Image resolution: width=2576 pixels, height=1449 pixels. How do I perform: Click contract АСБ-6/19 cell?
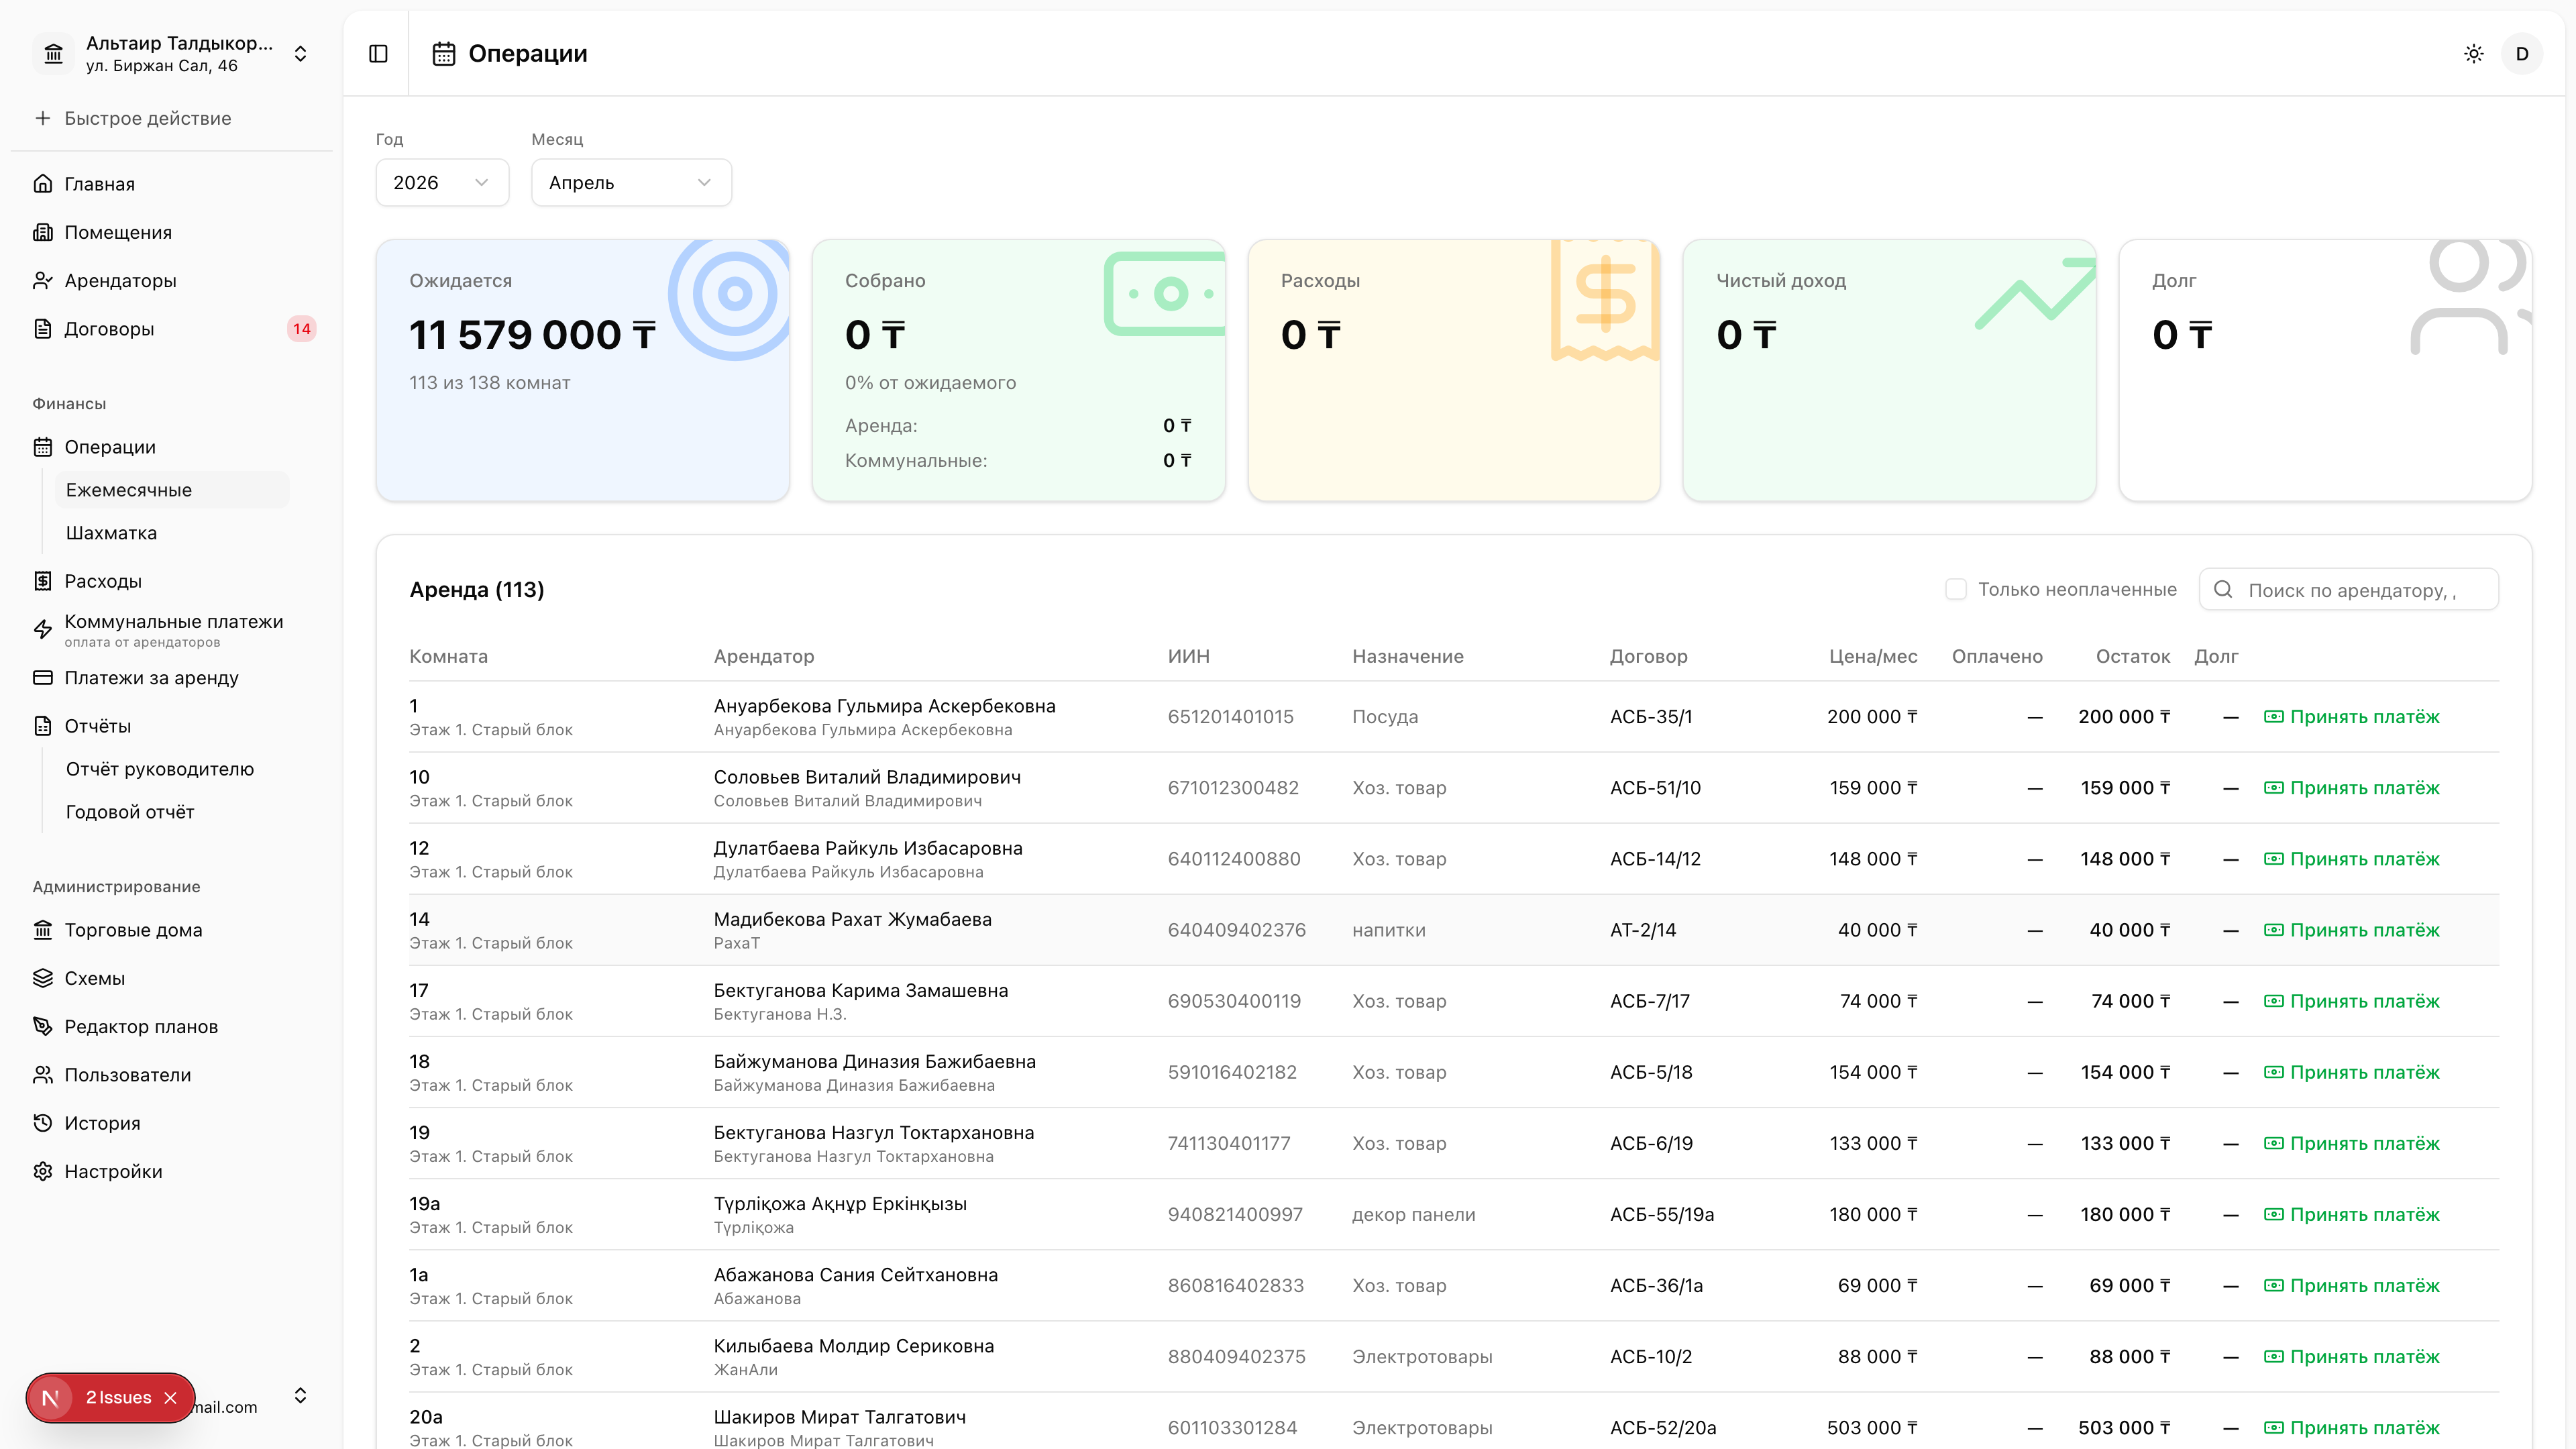1651,1143
